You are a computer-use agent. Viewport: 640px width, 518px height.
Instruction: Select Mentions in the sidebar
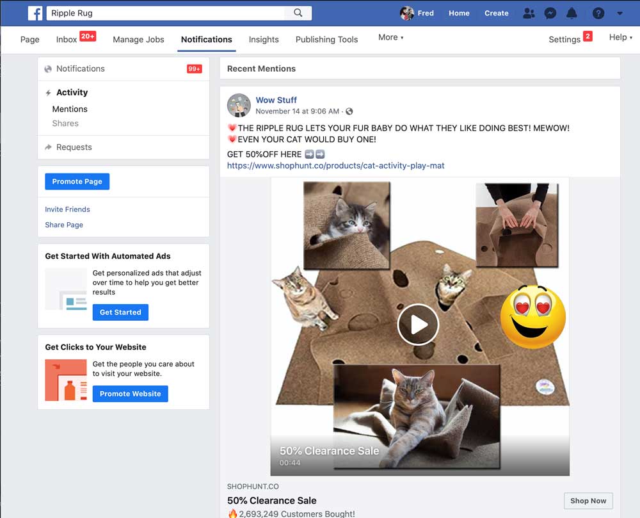coord(70,109)
